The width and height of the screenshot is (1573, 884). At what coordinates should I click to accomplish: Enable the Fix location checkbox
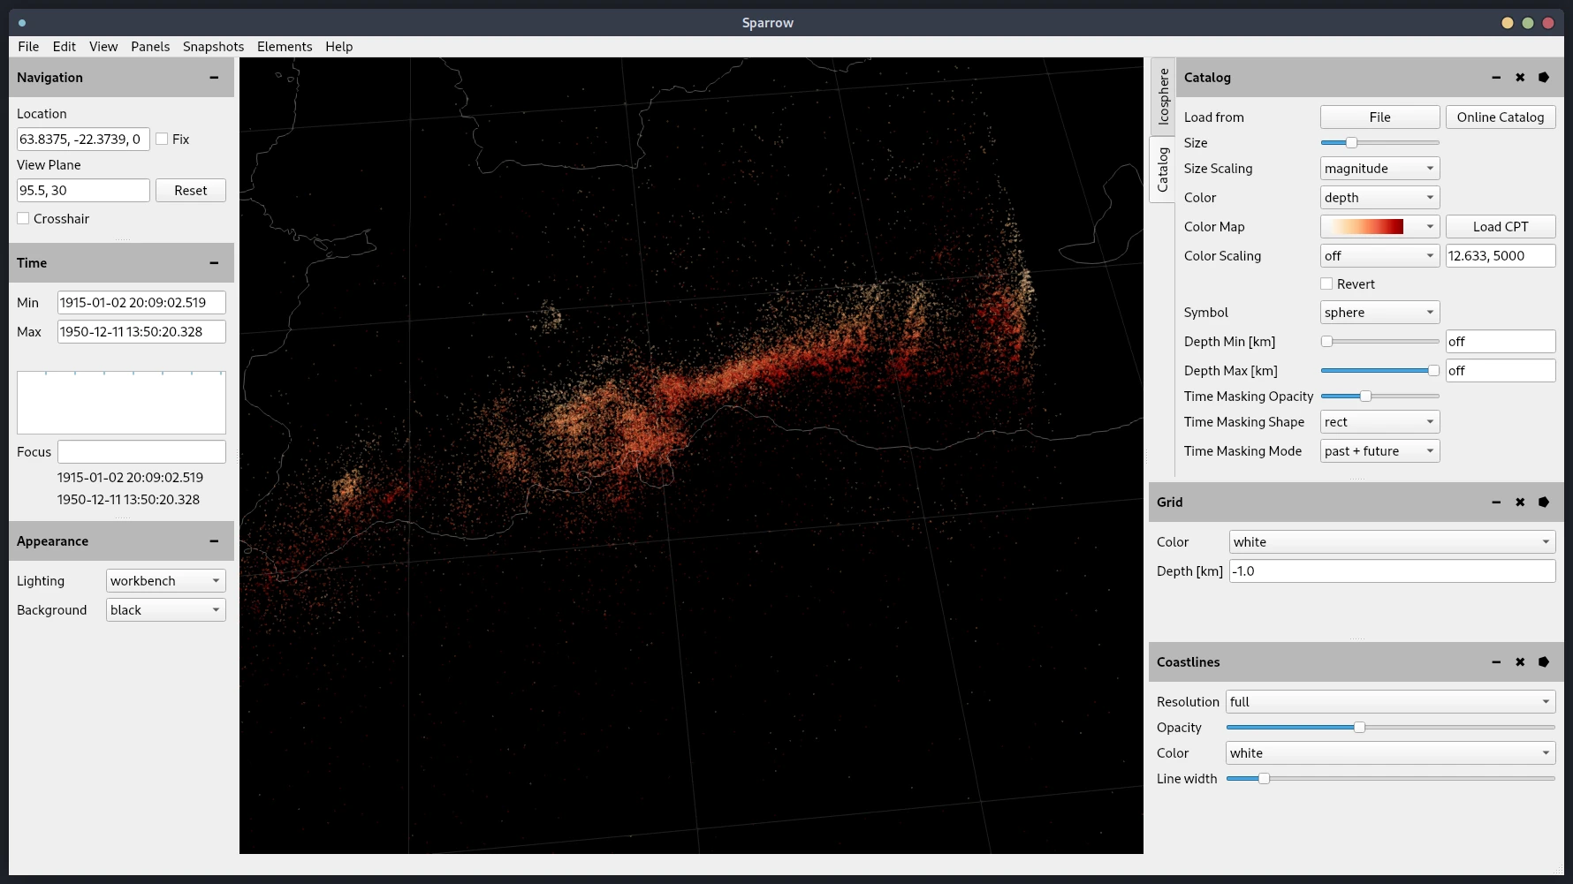click(x=162, y=139)
